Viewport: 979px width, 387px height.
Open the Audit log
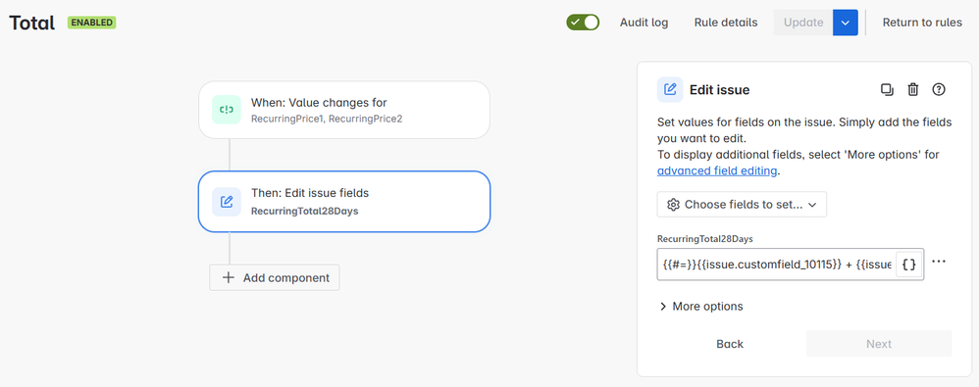(644, 23)
